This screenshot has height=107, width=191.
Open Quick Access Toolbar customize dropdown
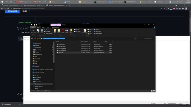coord(38,25)
